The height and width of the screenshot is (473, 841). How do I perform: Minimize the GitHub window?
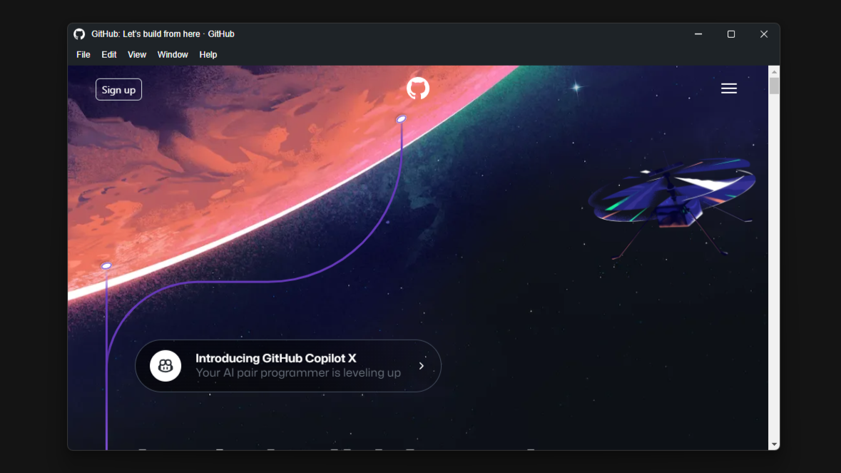coord(698,34)
